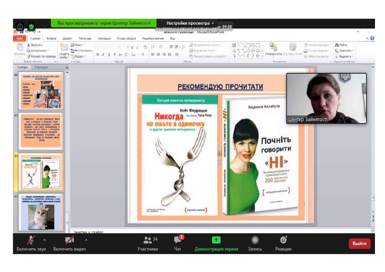The width and height of the screenshot is (385, 272).
Task: Select the cat slide thumbnail
Action: pos(41,212)
